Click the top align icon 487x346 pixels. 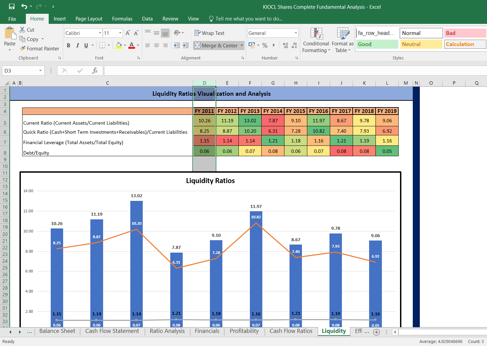148,33
